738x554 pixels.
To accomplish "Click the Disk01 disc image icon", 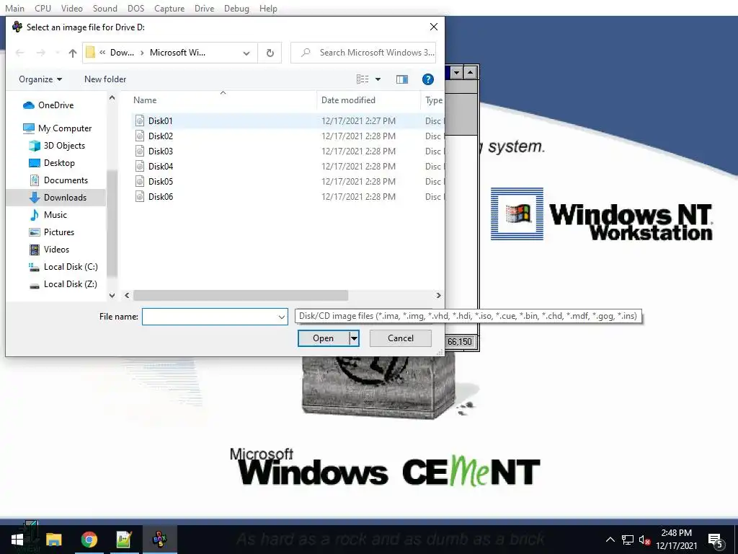I will [x=140, y=121].
